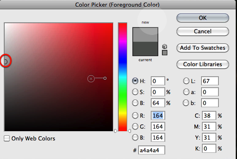Click the out-of-gamut warning cube icon
Screen dimensions: 237x159
coord(165,46)
